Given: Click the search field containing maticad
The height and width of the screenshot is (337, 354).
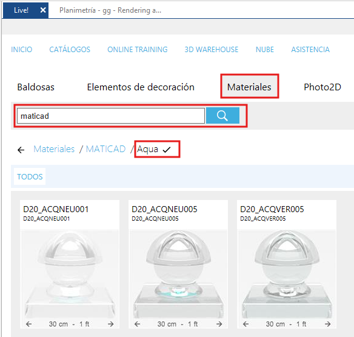Looking at the screenshot, I should pyautogui.click(x=111, y=116).
